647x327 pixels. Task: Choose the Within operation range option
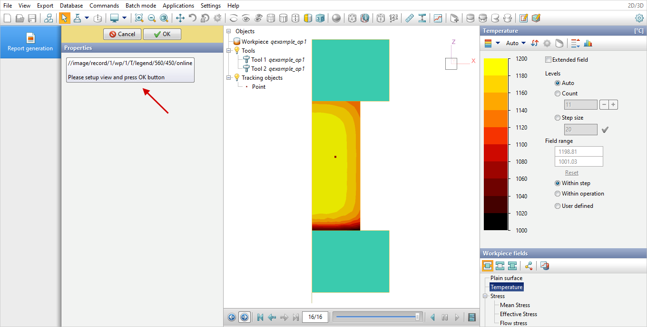pyautogui.click(x=558, y=194)
